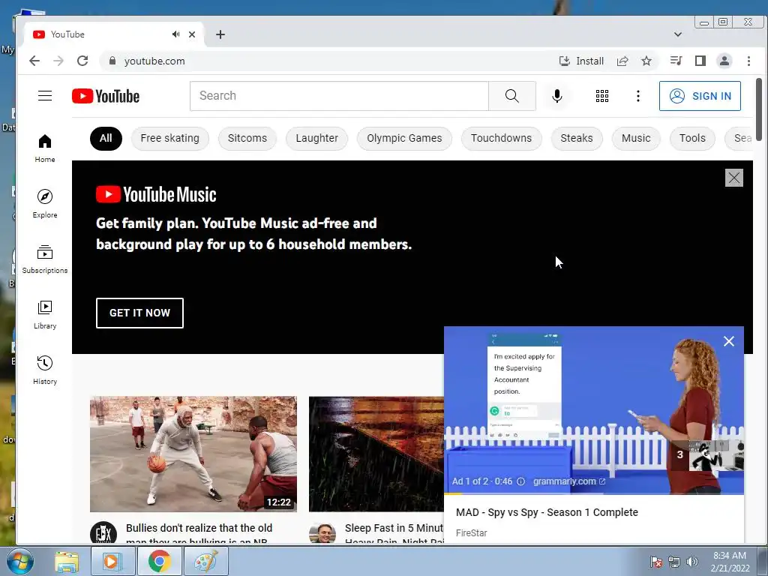The height and width of the screenshot is (576, 768).
Task: Bookmark this tab with the star
Action: [646, 61]
